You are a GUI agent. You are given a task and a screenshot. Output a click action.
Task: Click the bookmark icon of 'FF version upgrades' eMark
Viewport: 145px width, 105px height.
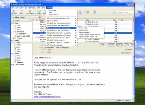pyautogui.click(x=48, y=45)
